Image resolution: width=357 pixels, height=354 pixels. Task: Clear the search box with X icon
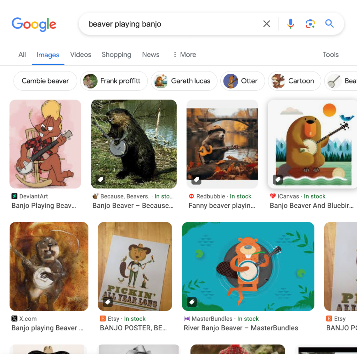coord(266,24)
